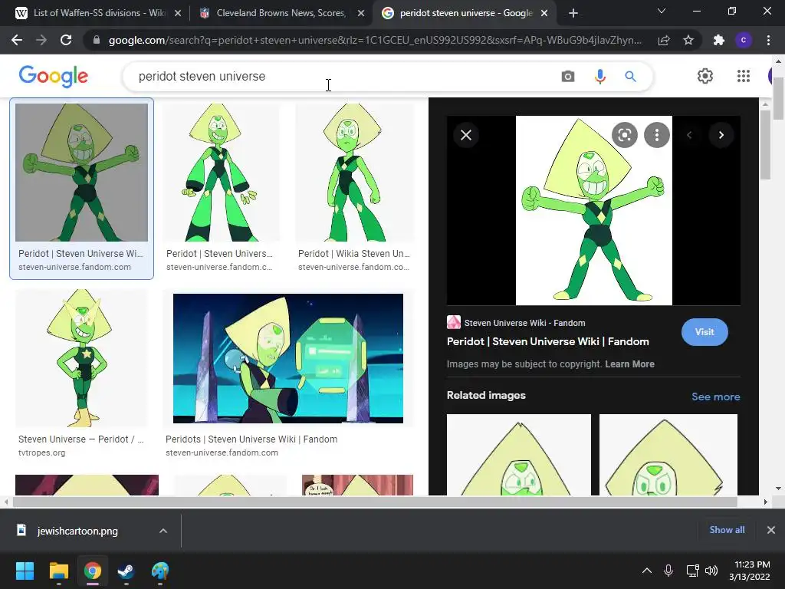The width and height of the screenshot is (785, 589).
Task: Share this page from address bar
Action: [x=664, y=40]
